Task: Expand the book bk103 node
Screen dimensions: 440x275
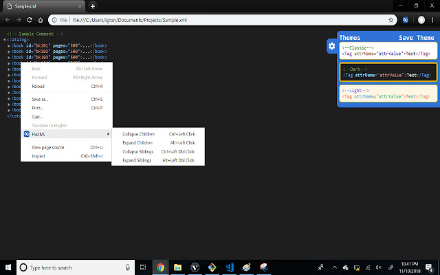Action: [x=9, y=58]
